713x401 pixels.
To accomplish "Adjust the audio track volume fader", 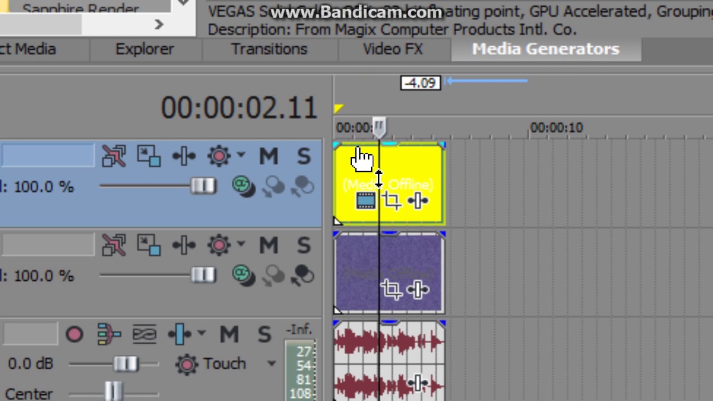I will 125,364.
